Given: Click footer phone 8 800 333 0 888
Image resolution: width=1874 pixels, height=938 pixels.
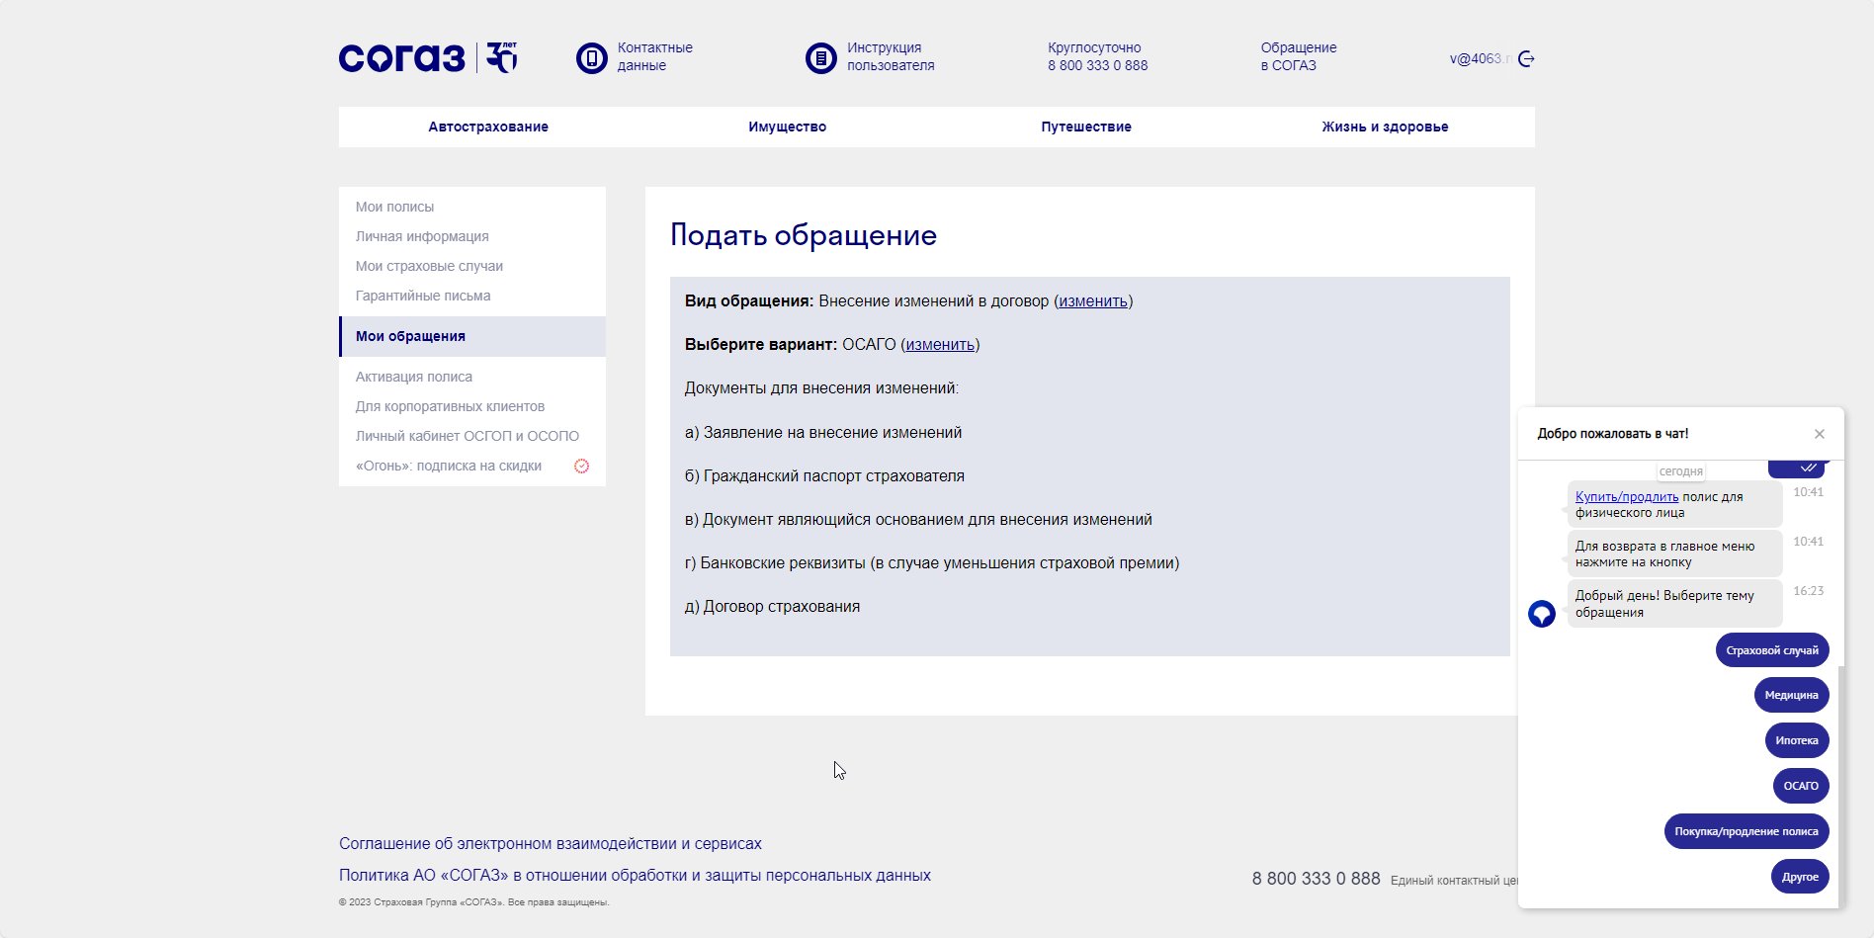Looking at the screenshot, I should tap(1316, 879).
